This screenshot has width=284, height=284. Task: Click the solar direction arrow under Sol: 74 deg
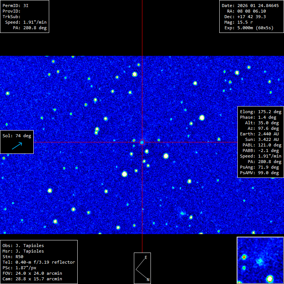point(17,146)
